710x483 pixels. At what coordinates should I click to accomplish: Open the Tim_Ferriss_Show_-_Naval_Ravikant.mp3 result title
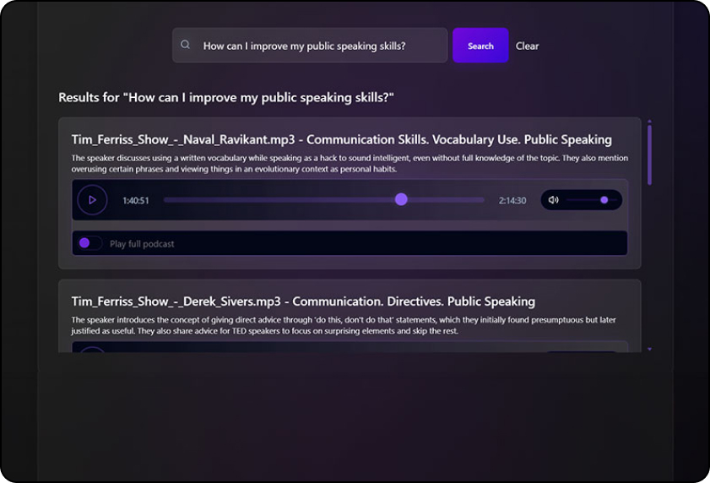pyautogui.click(x=341, y=139)
